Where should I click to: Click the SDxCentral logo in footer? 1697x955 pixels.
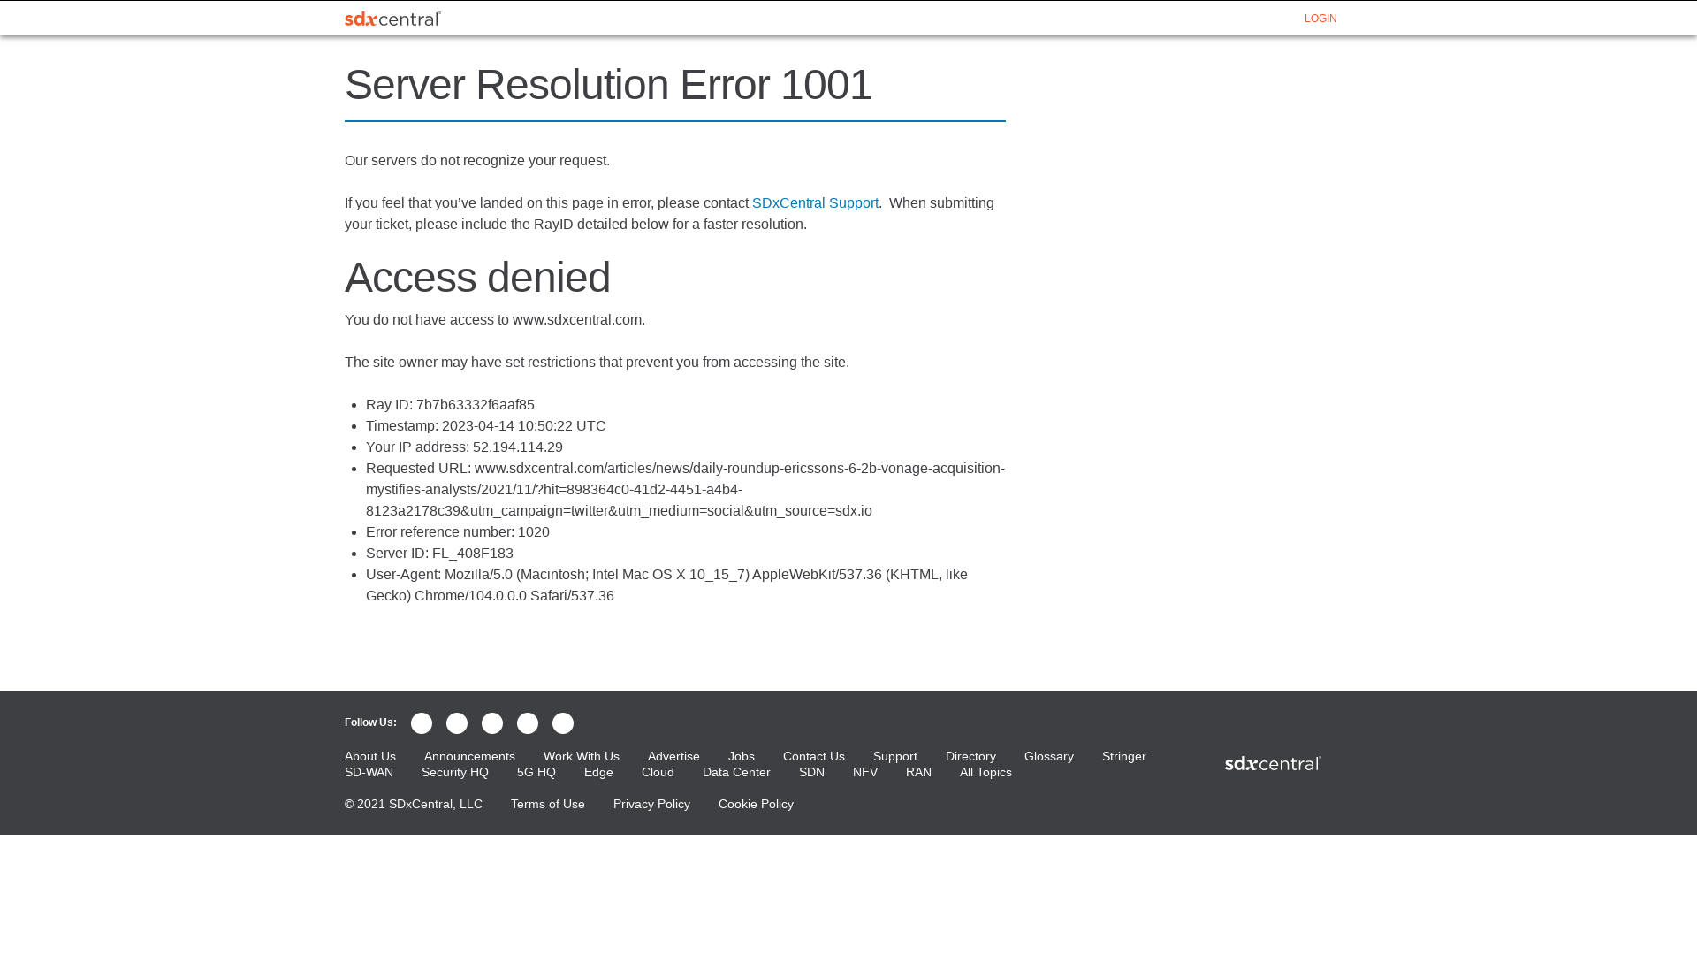(1273, 763)
